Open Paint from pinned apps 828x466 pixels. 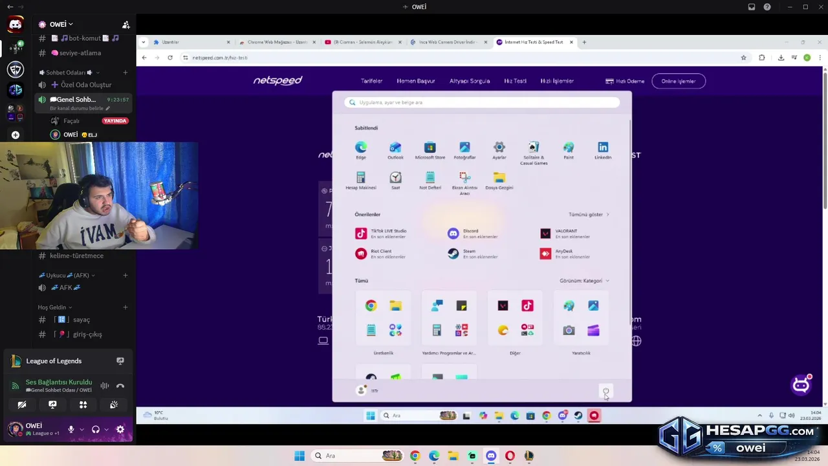[568, 150]
